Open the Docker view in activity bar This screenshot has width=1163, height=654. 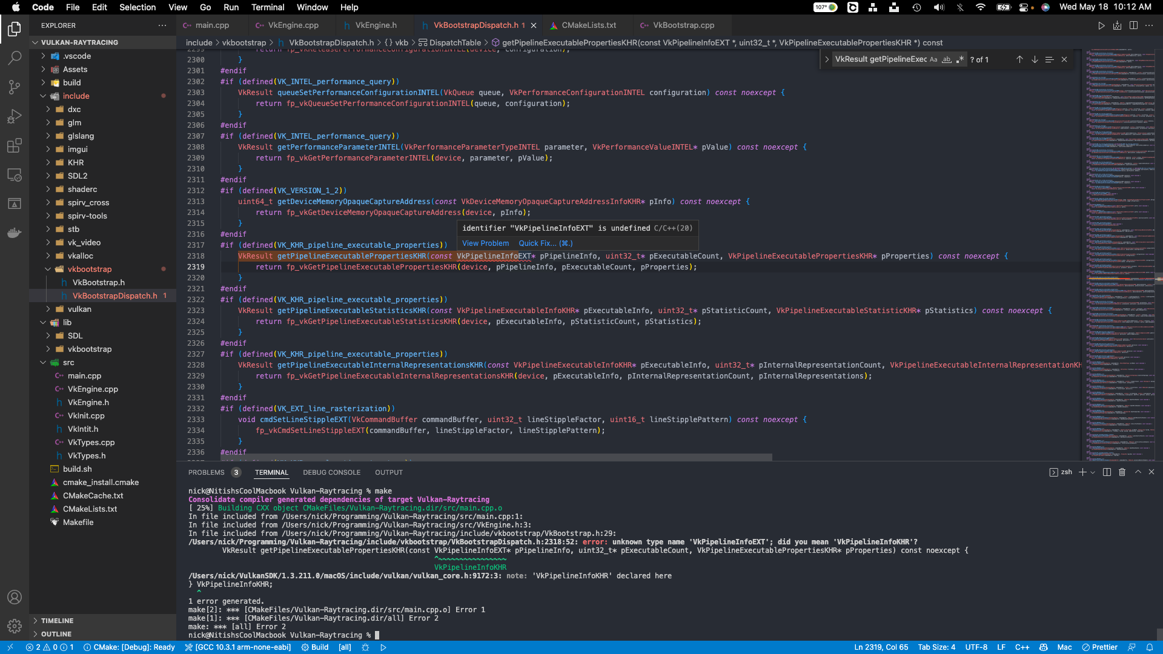click(x=15, y=233)
